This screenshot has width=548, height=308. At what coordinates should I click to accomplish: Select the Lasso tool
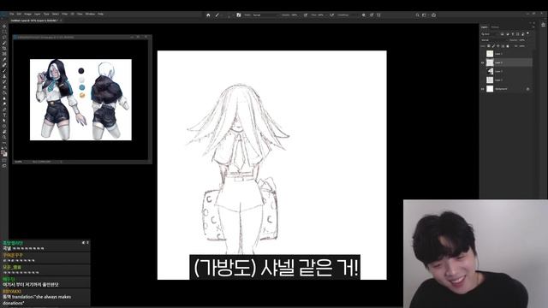coord(4,37)
